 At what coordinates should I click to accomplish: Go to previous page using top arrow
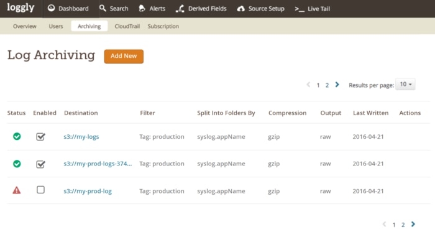308,85
